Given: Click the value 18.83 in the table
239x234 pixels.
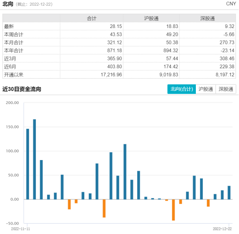Looking at the screenshot, I should pyautogui.click(x=172, y=26).
